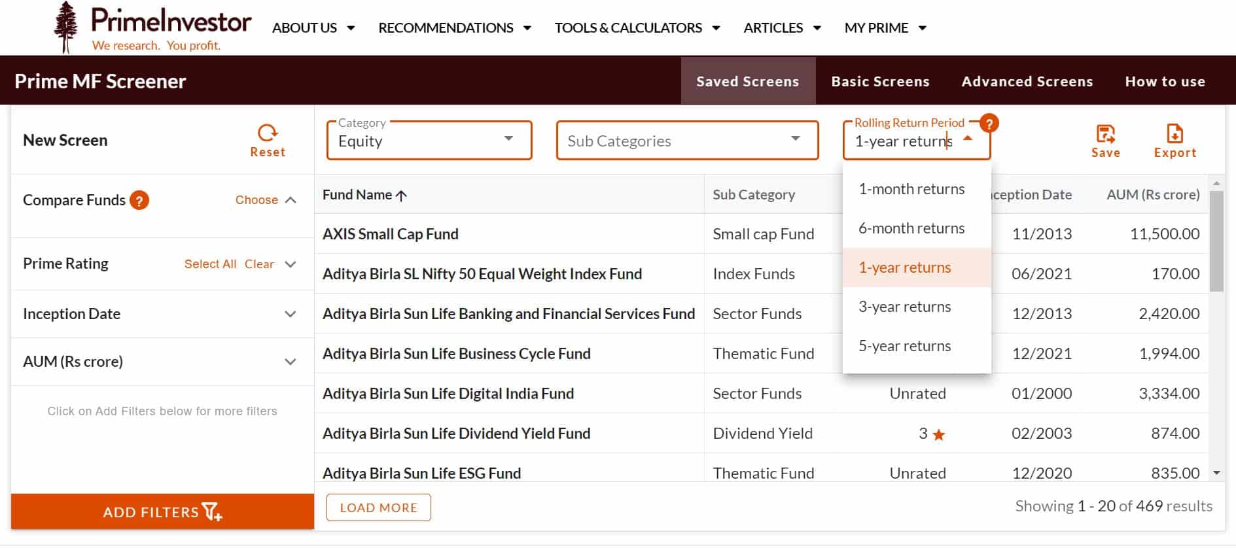Click Select All for Prime Rating
Screen dimensions: 1236x548
210,264
